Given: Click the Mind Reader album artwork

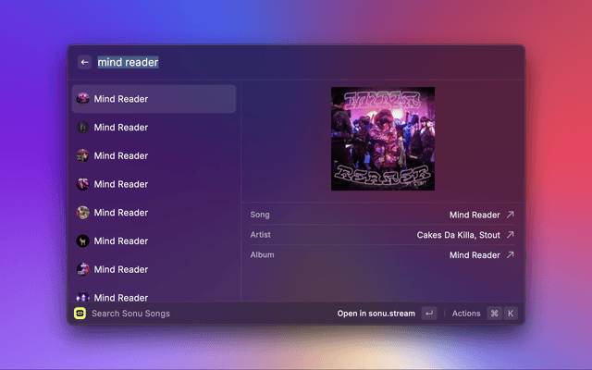Looking at the screenshot, I should point(383,139).
